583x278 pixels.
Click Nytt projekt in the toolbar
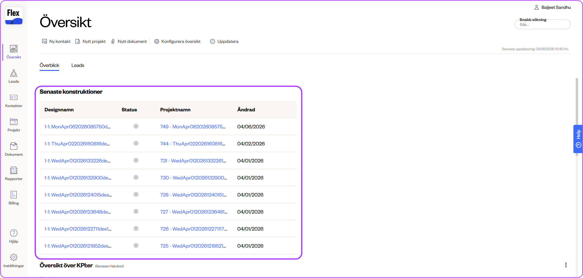91,41
